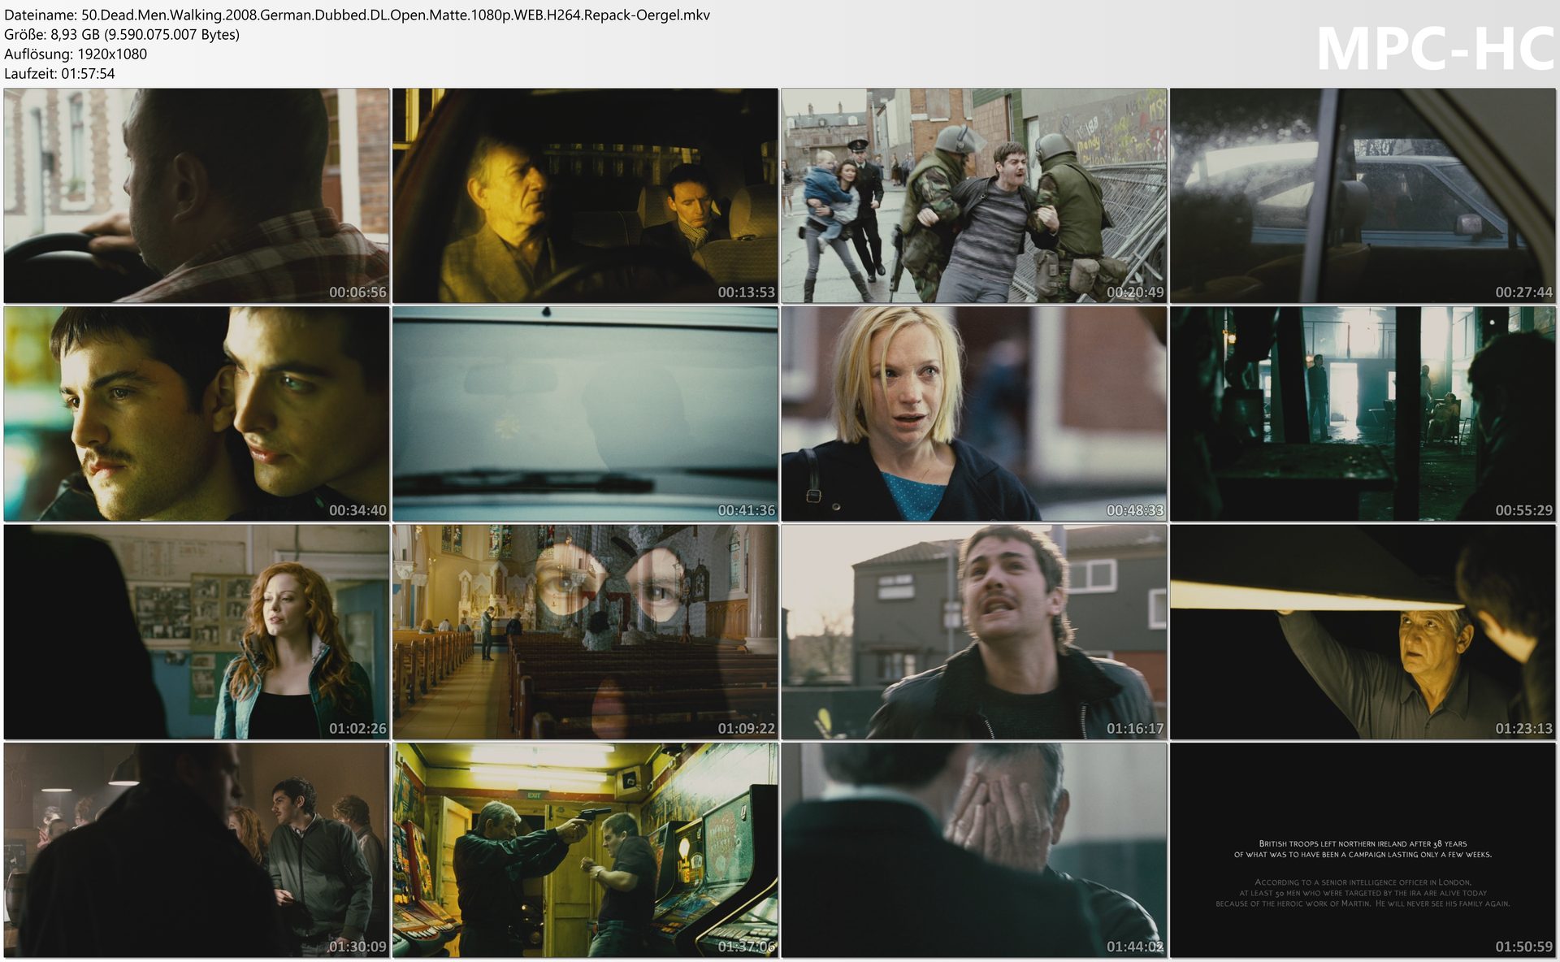Select the 00:13:53 car interior thumbnail

(585, 196)
